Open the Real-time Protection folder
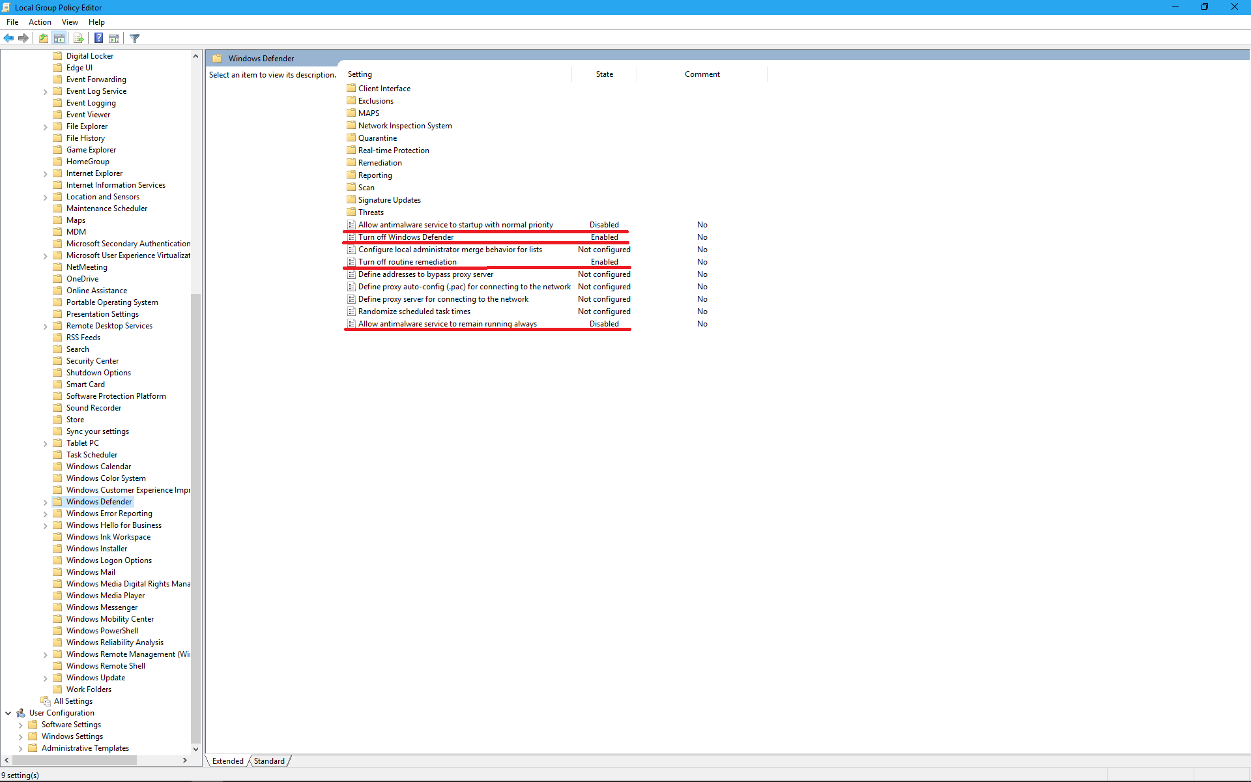Screen dimensions: 1251x782 coord(394,151)
